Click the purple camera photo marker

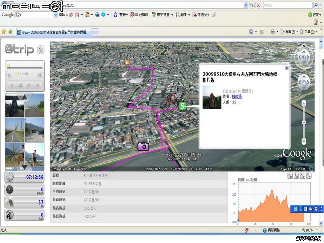(x=143, y=146)
